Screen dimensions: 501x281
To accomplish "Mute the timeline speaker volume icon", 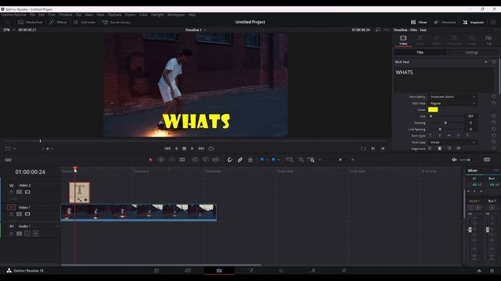I will point(454,159).
